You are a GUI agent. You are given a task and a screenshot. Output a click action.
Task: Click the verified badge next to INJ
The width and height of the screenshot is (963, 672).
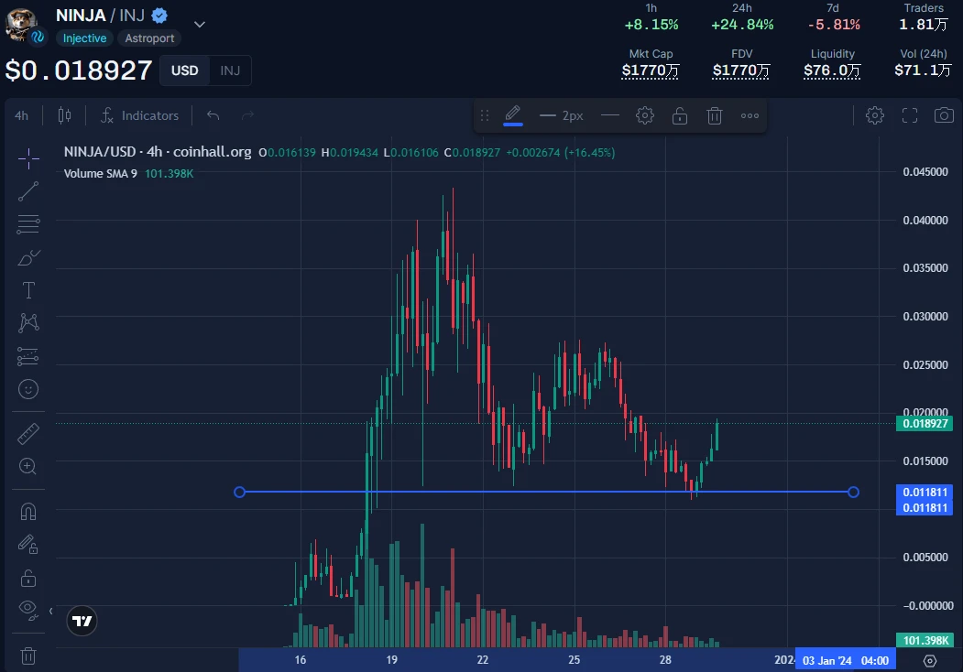[159, 16]
